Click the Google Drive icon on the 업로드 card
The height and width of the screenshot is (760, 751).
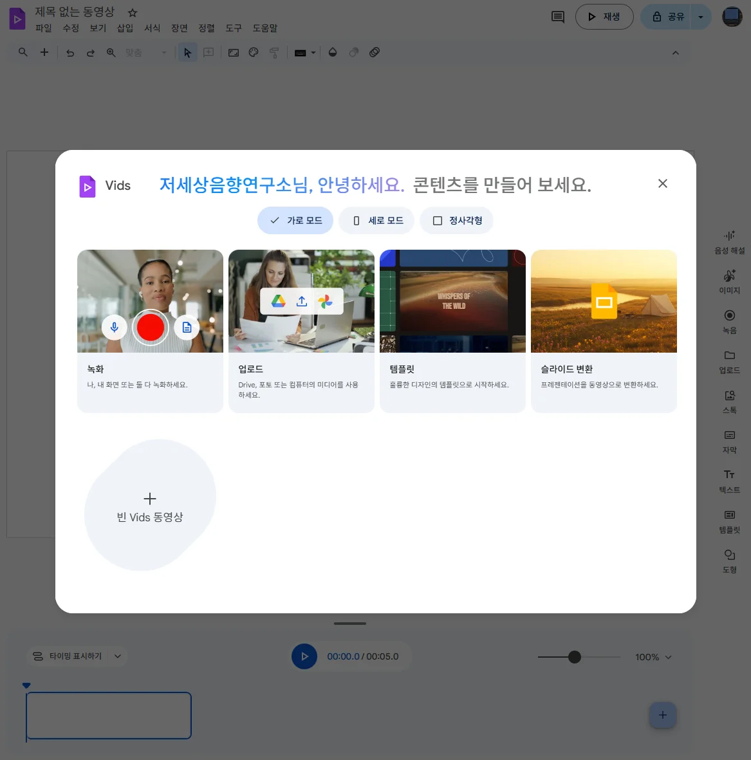coord(278,301)
